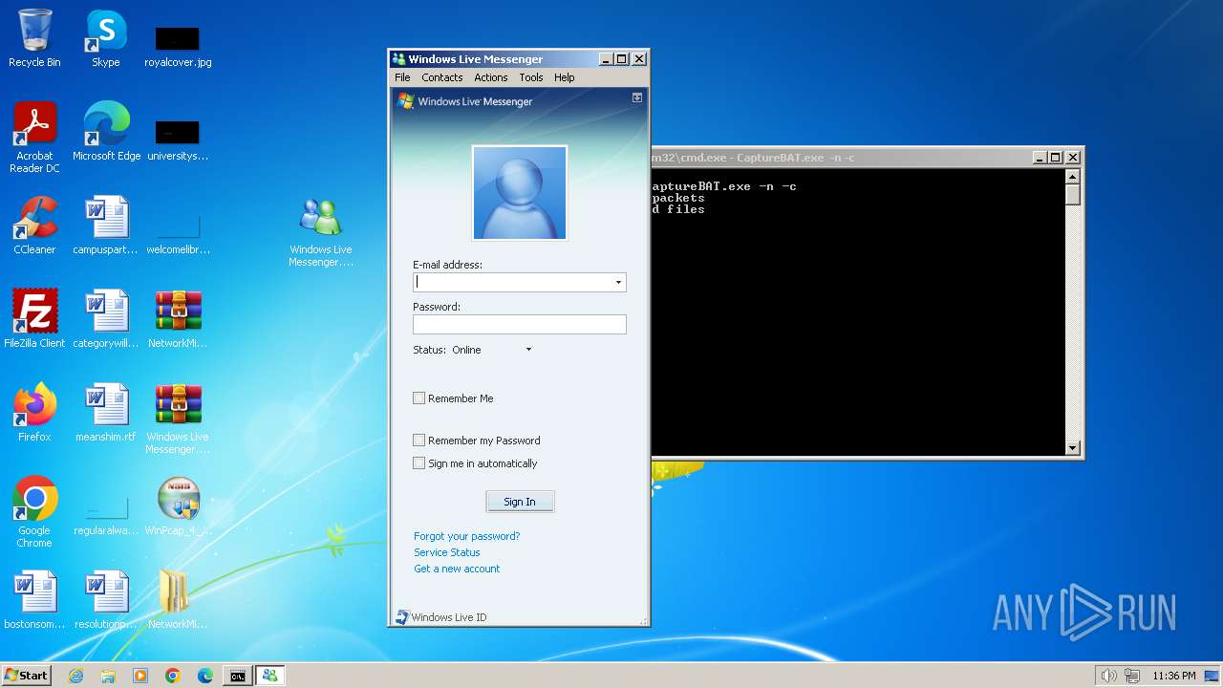Check Remember my Password option

(418, 441)
